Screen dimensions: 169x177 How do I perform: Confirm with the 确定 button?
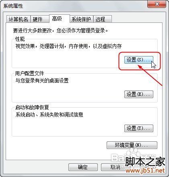tap(83, 167)
